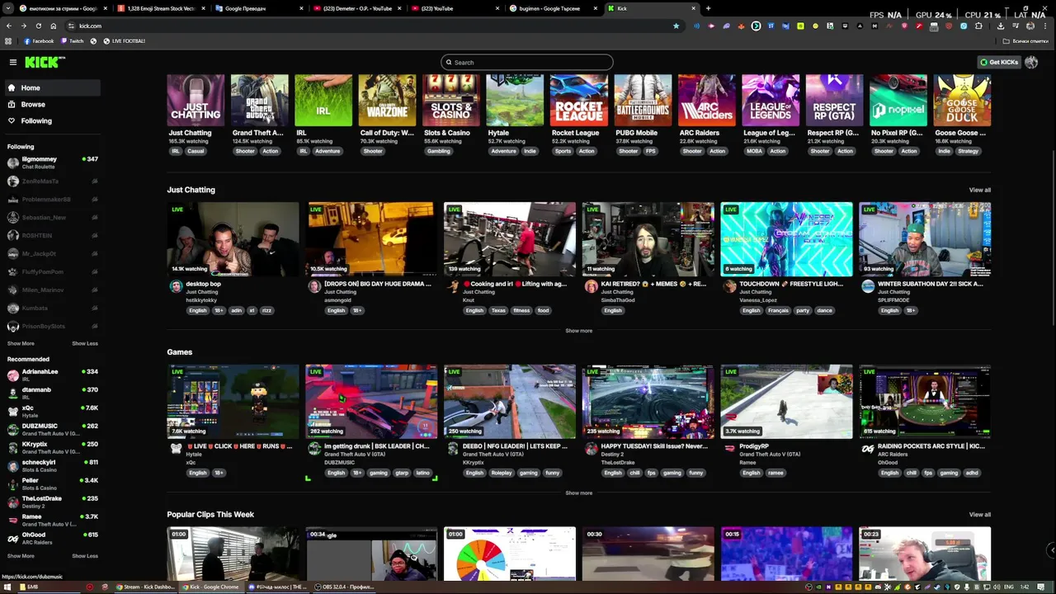Open a new browser tab with the plus icon
Image resolution: width=1056 pixels, height=594 pixels.
click(708, 8)
